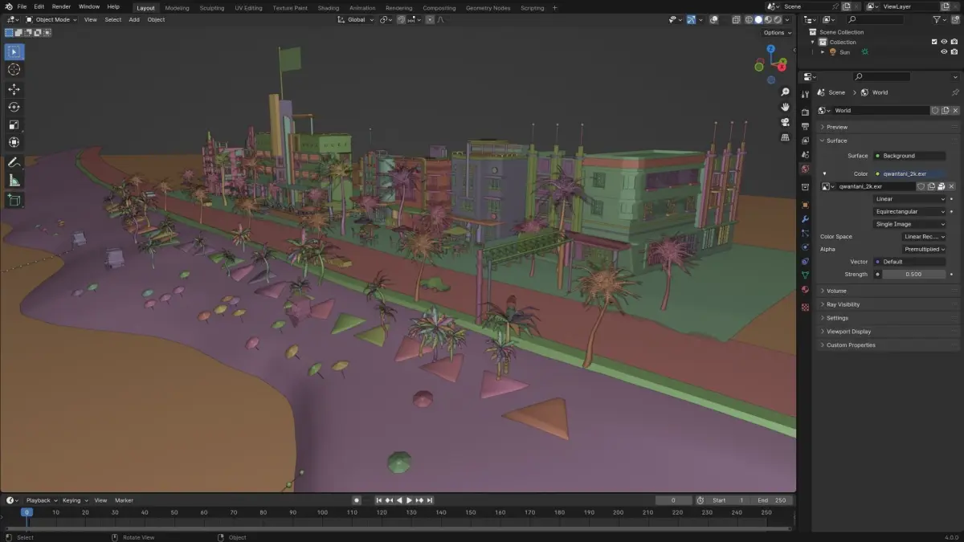Toggle Collection exclude checkbox
This screenshot has width=964, height=542.
click(934, 42)
